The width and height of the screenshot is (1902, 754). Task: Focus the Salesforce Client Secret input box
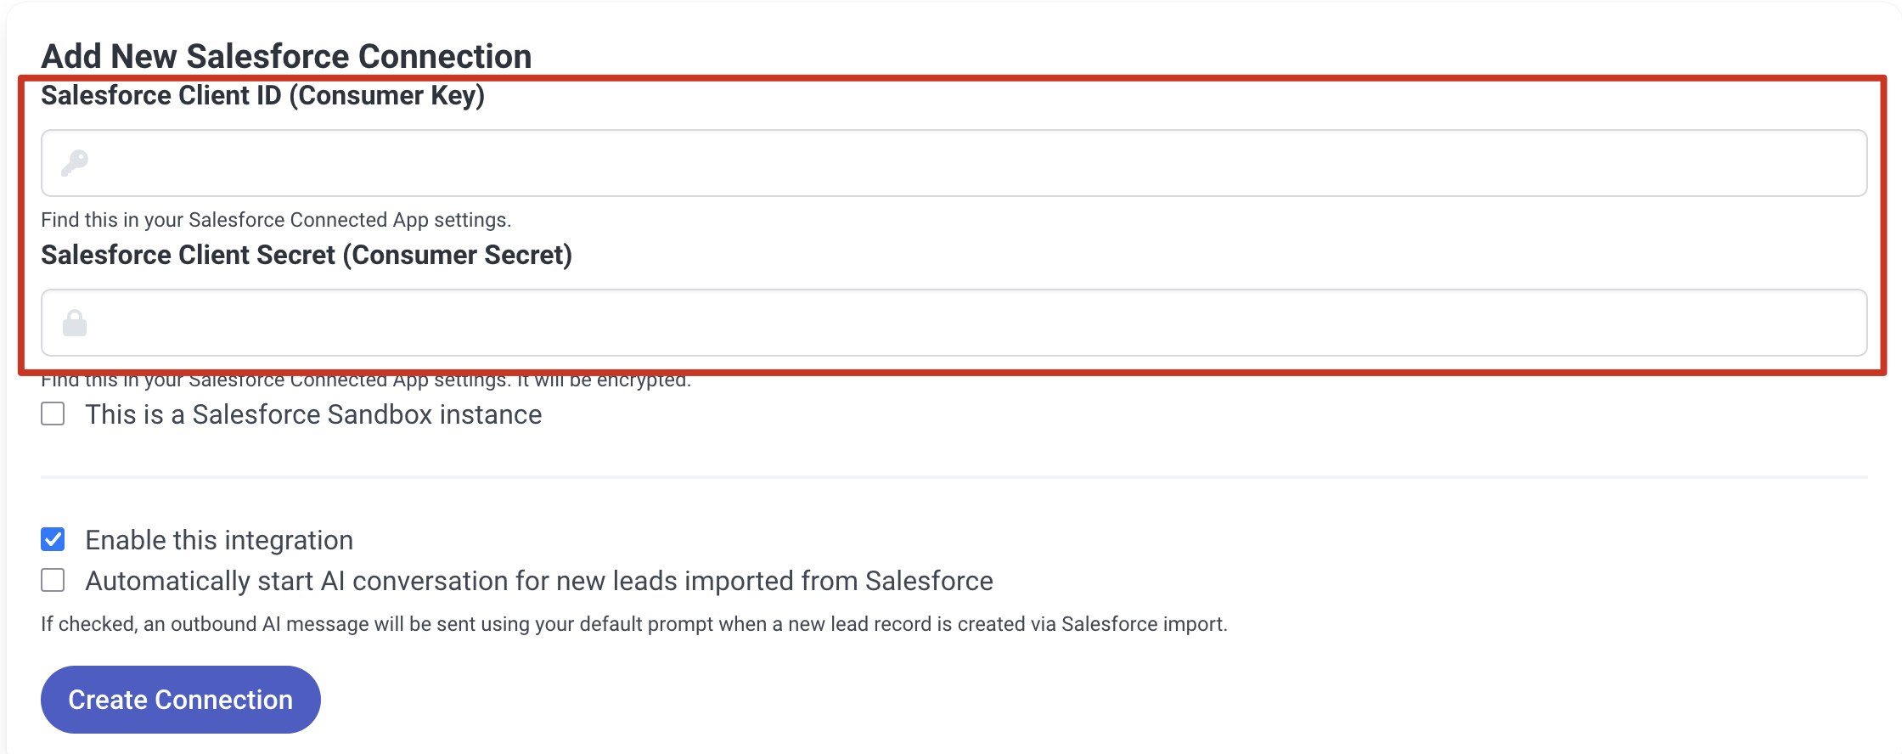(954, 323)
